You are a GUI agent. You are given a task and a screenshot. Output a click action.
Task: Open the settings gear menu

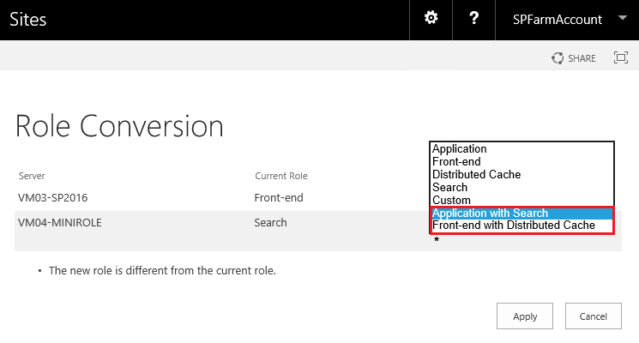431,19
